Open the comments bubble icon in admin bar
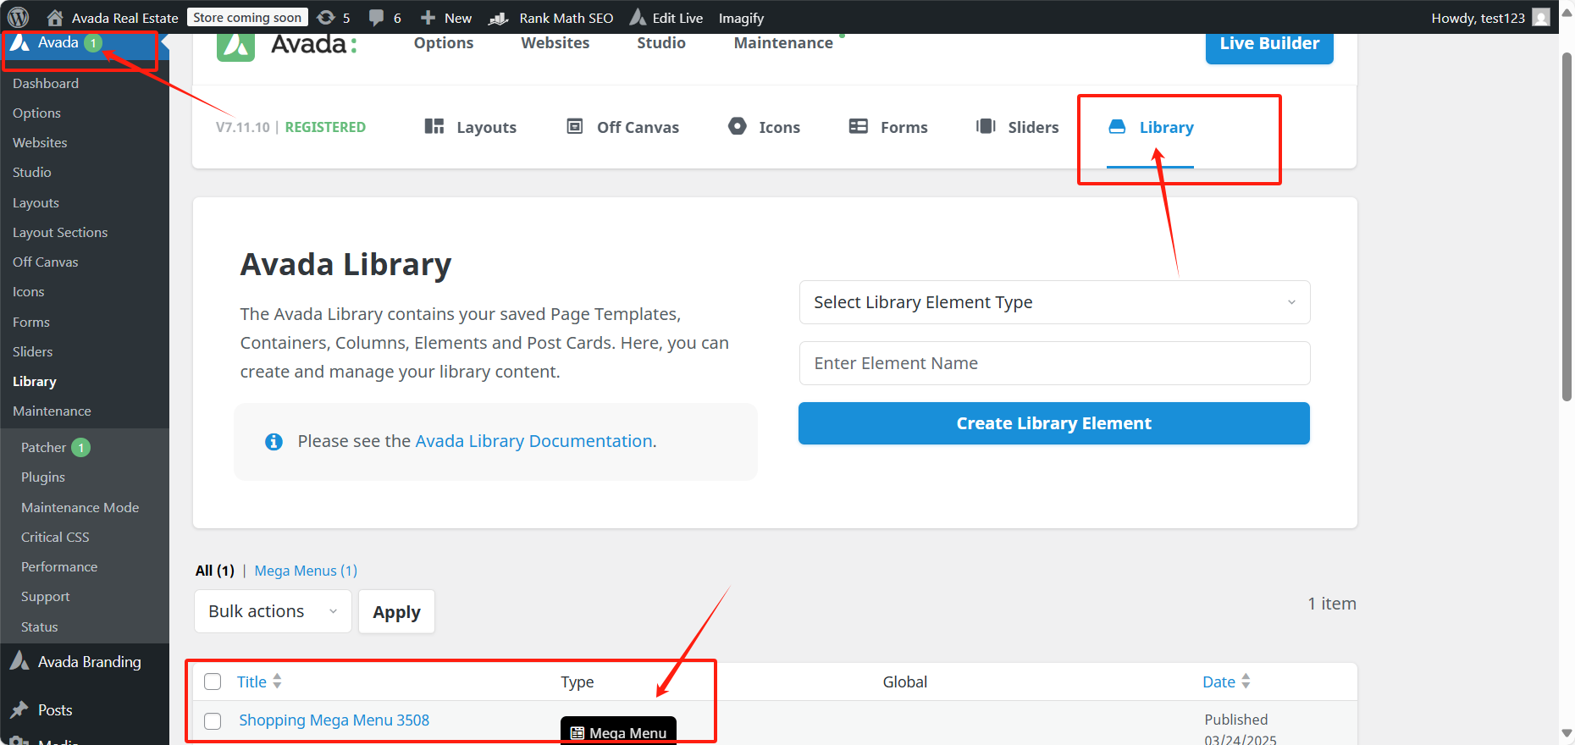The width and height of the screenshot is (1575, 745). click(377, 17)
